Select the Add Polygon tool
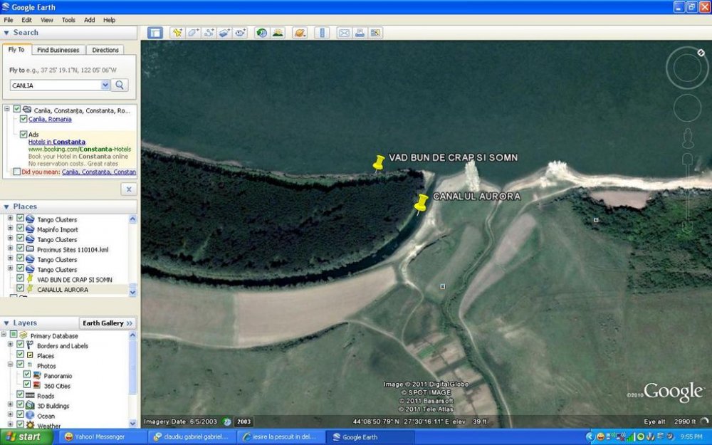The height and width of the screenshot is (445, 712). coord(193,33)
